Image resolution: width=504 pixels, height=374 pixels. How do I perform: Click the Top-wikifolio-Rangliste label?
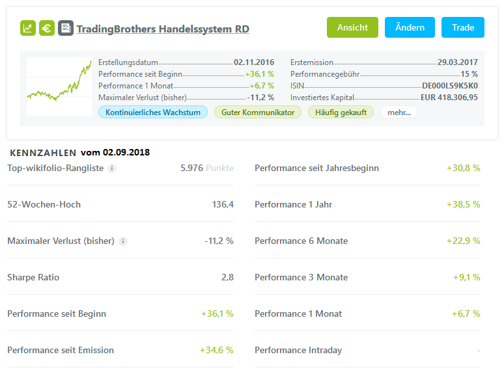55,168
